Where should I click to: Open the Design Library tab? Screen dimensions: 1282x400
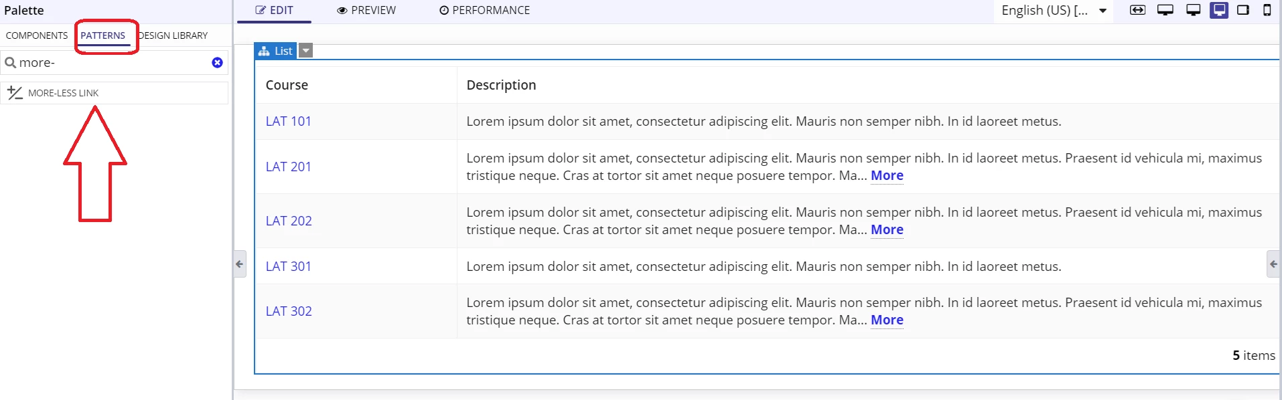coord(173,35)
